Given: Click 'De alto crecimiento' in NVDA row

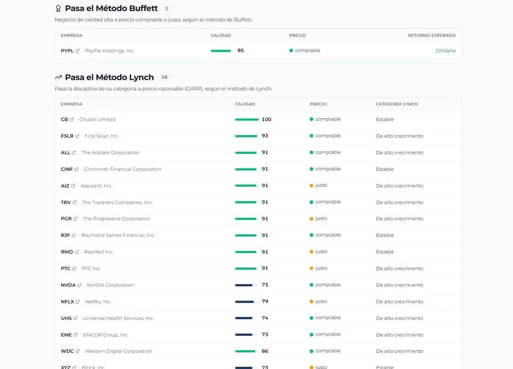Looking at the screenshot, I should tap(400, 285).
